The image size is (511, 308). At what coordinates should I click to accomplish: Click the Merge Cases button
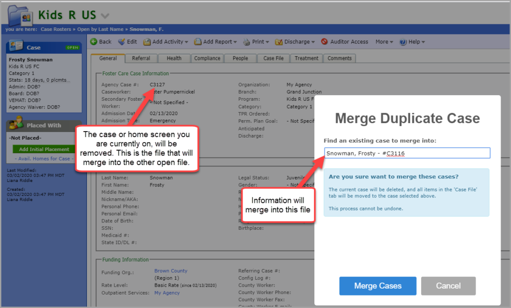[378, 286]
